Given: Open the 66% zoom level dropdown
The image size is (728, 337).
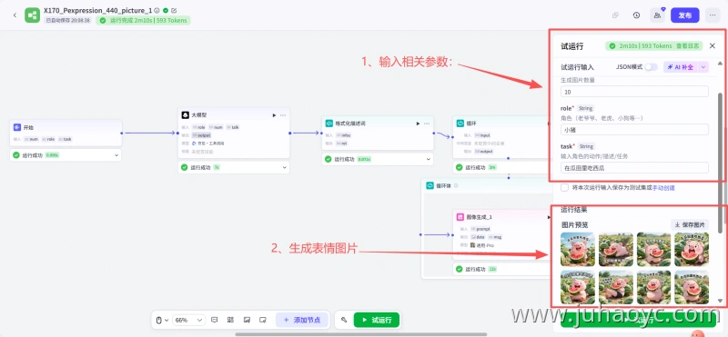Looking at the screenshot, I should (188, 320).
